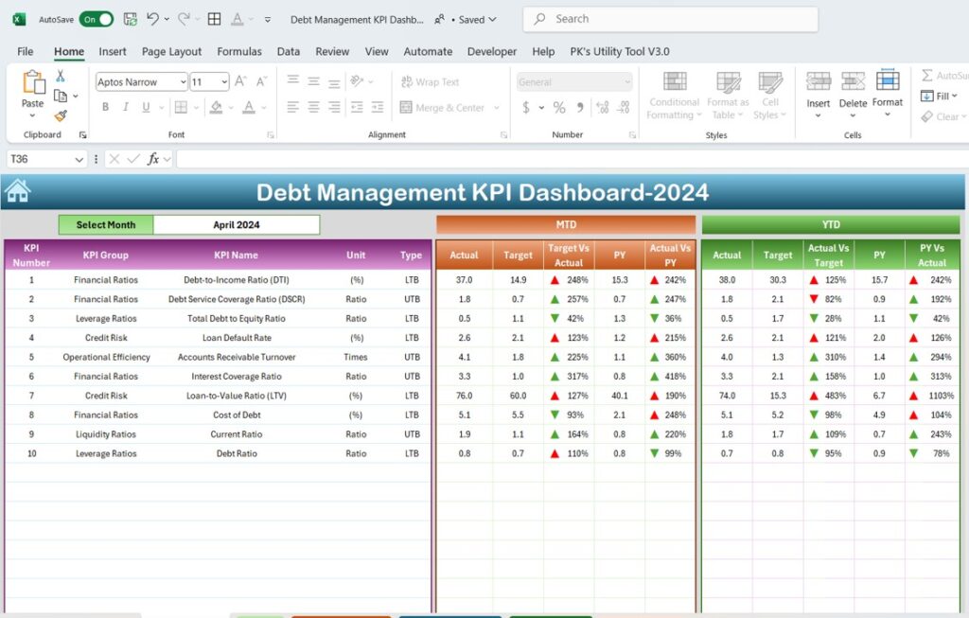Click the Top Align icon
The height and width of the screenshot is (618, 969).
293,81
